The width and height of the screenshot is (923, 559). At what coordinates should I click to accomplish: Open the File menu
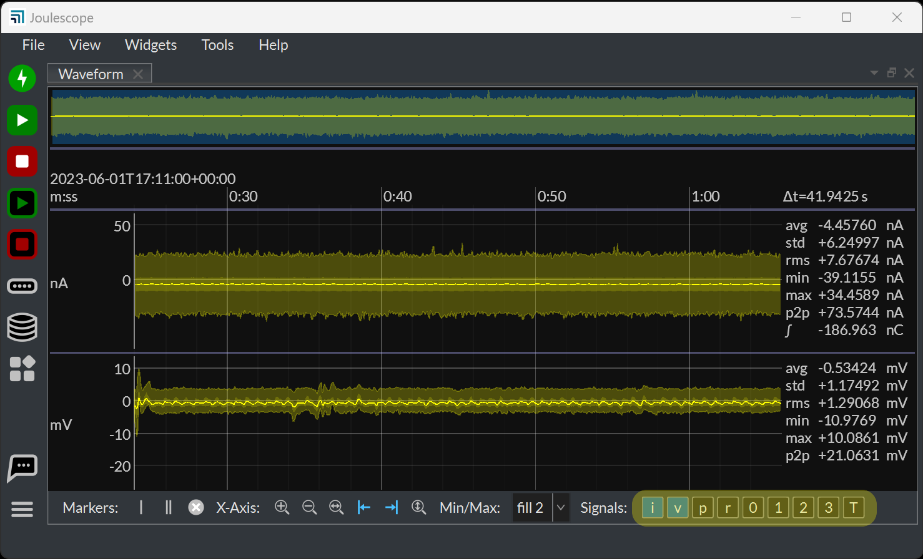coord(34,45)
